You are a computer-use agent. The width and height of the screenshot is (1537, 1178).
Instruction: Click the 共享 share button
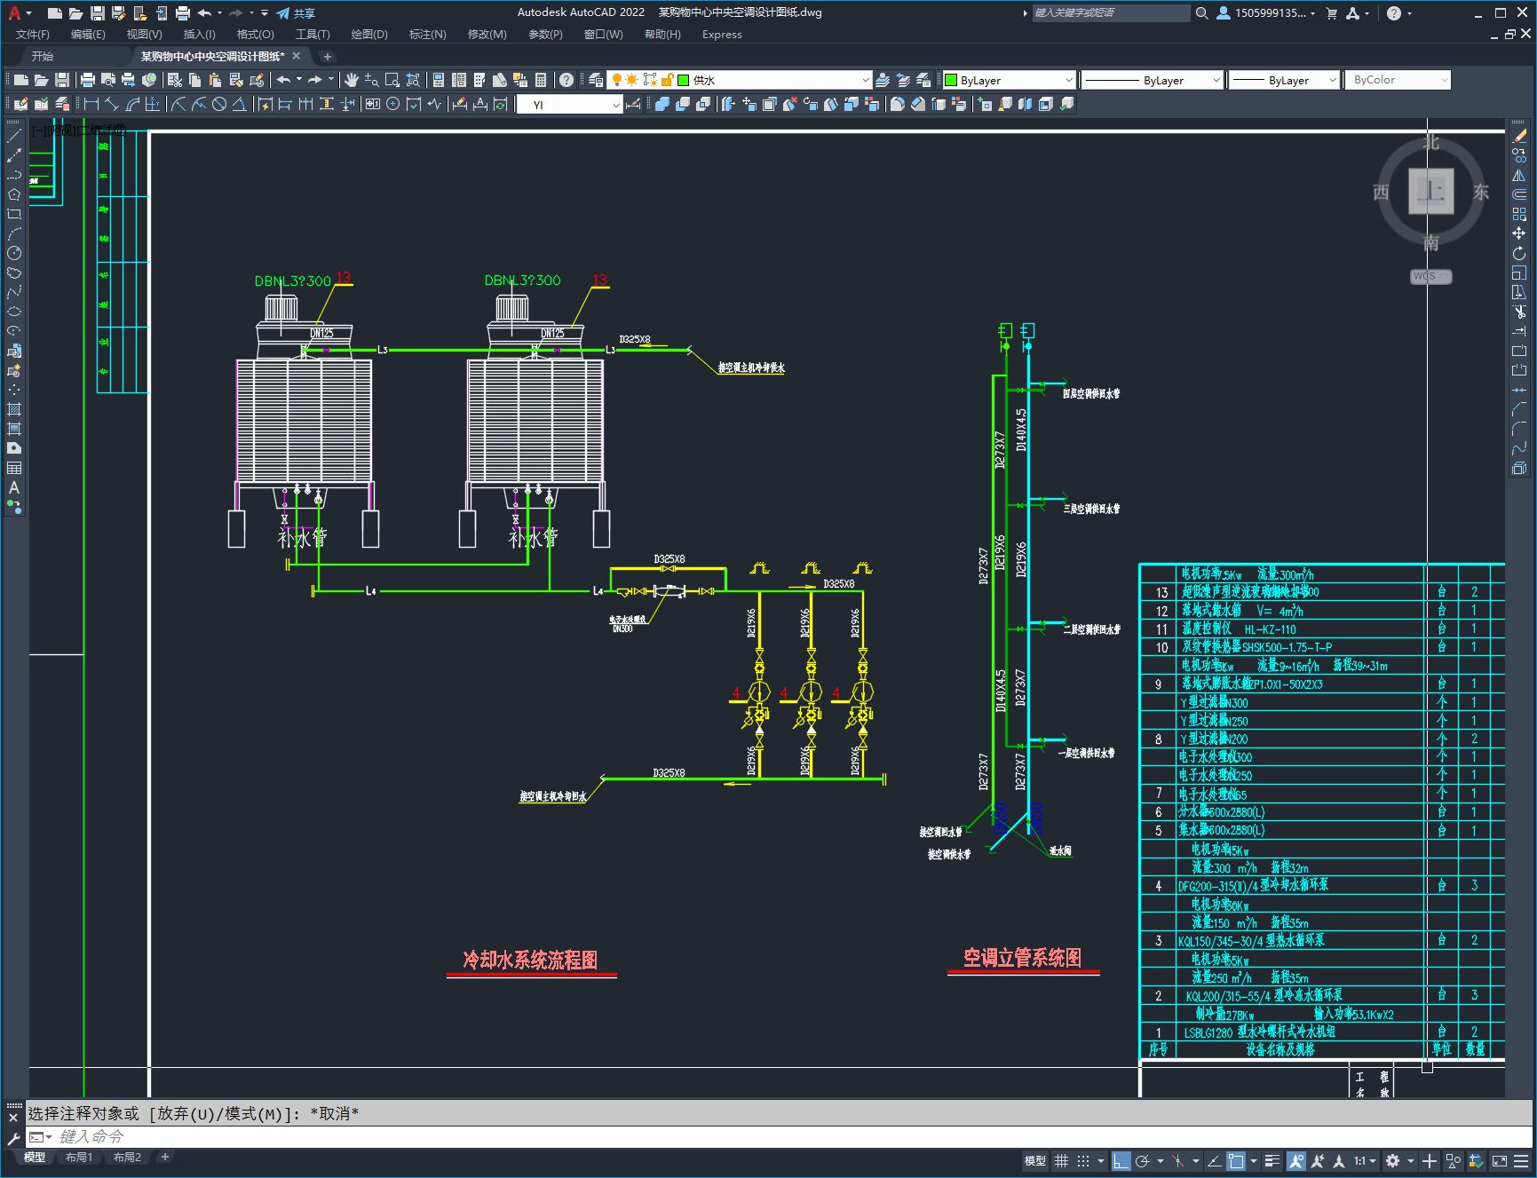pyautogui.click(x=296, y=13)
